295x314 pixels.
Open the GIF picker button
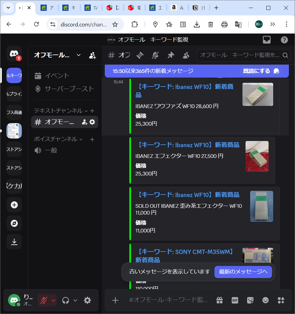pos(235,300)
